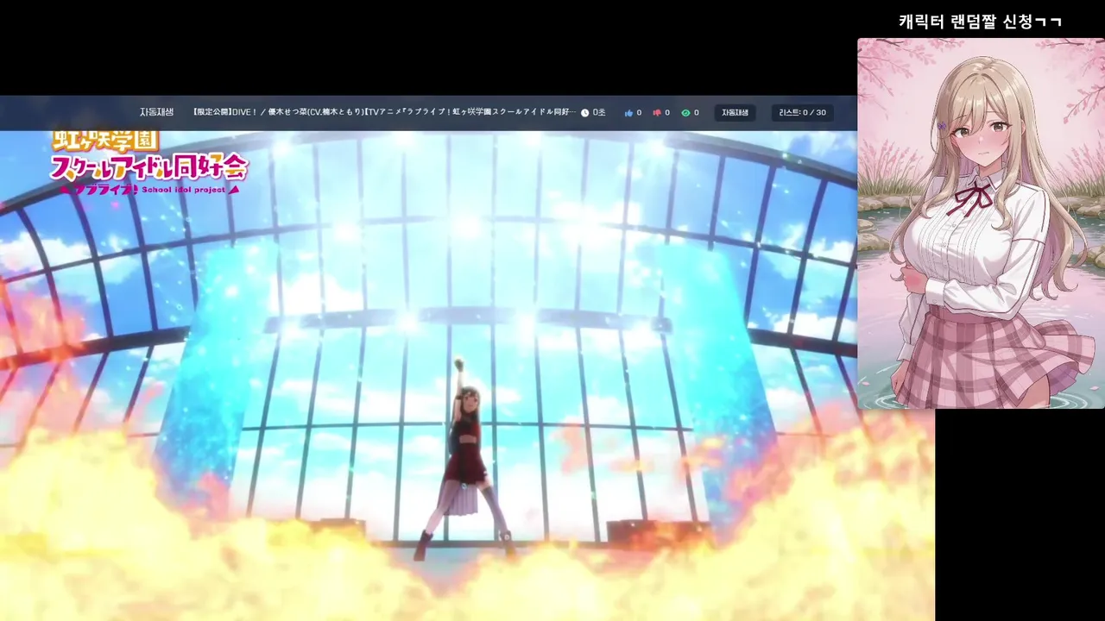
Task: Click the green eye view-count icon
Action: pyautogui.click(x=685, y=113)
